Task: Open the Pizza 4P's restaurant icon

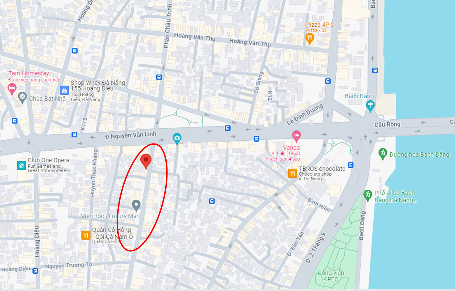Action: 310,38
